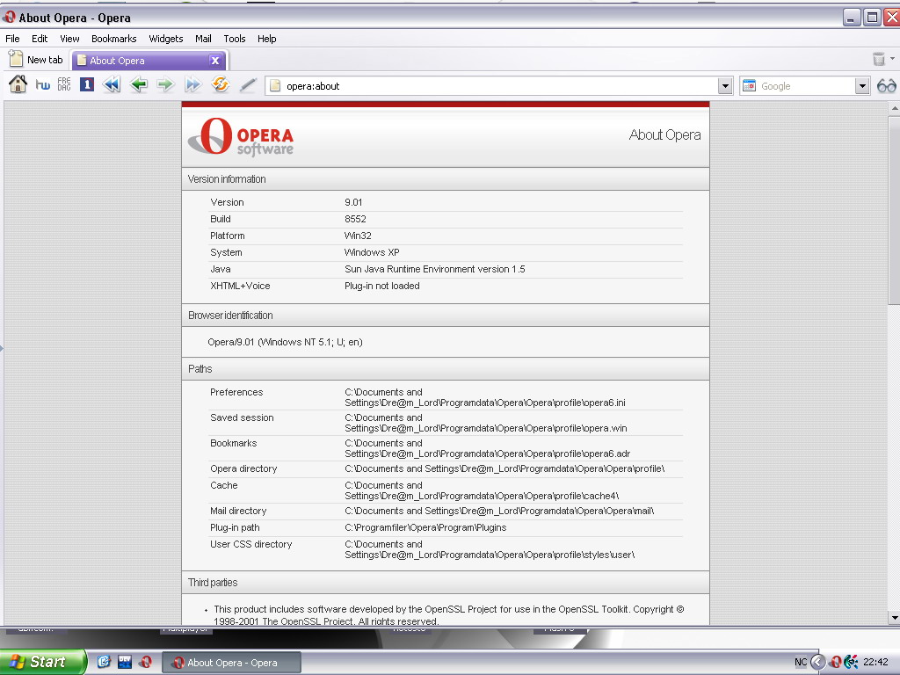
Task: Select the About Opera taskbar button
Action: click(232, 663)
